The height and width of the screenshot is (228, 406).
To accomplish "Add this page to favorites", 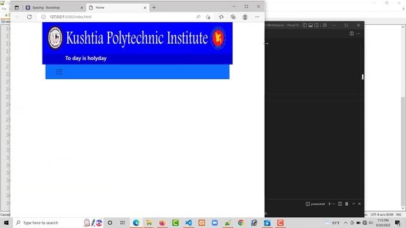I will coord(208,17).
